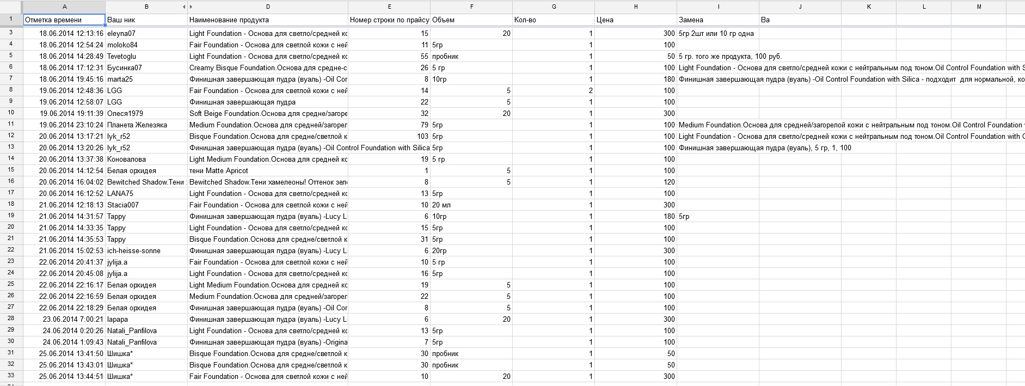1025x386 pixels.
Task: Select the 'Stacia007' nickname cell
Action: tap(146, 205)
